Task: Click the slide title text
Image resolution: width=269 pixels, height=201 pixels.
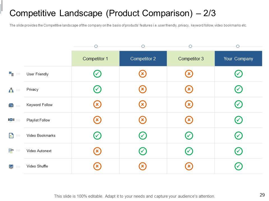Action: click(x=113, y=13)
